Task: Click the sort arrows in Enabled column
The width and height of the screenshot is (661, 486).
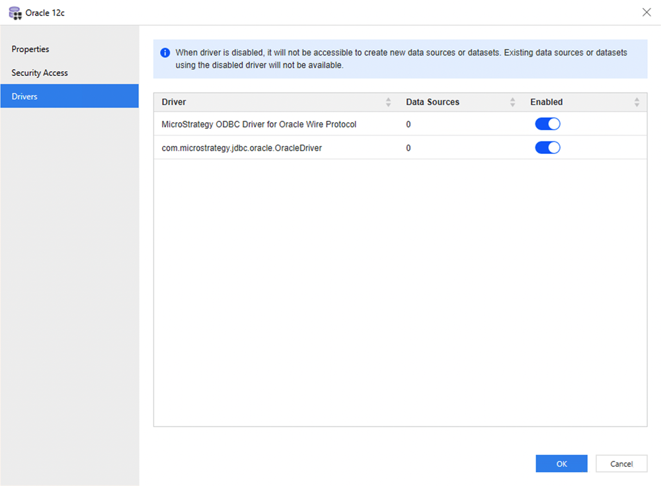Action: 637,102
